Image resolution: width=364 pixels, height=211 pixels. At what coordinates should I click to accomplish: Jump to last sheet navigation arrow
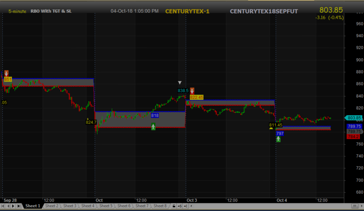click(x=19, y=206)
